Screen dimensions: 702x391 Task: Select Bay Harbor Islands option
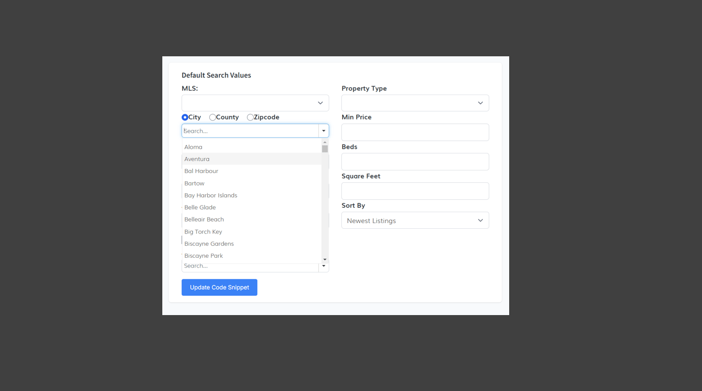[210, 195]
